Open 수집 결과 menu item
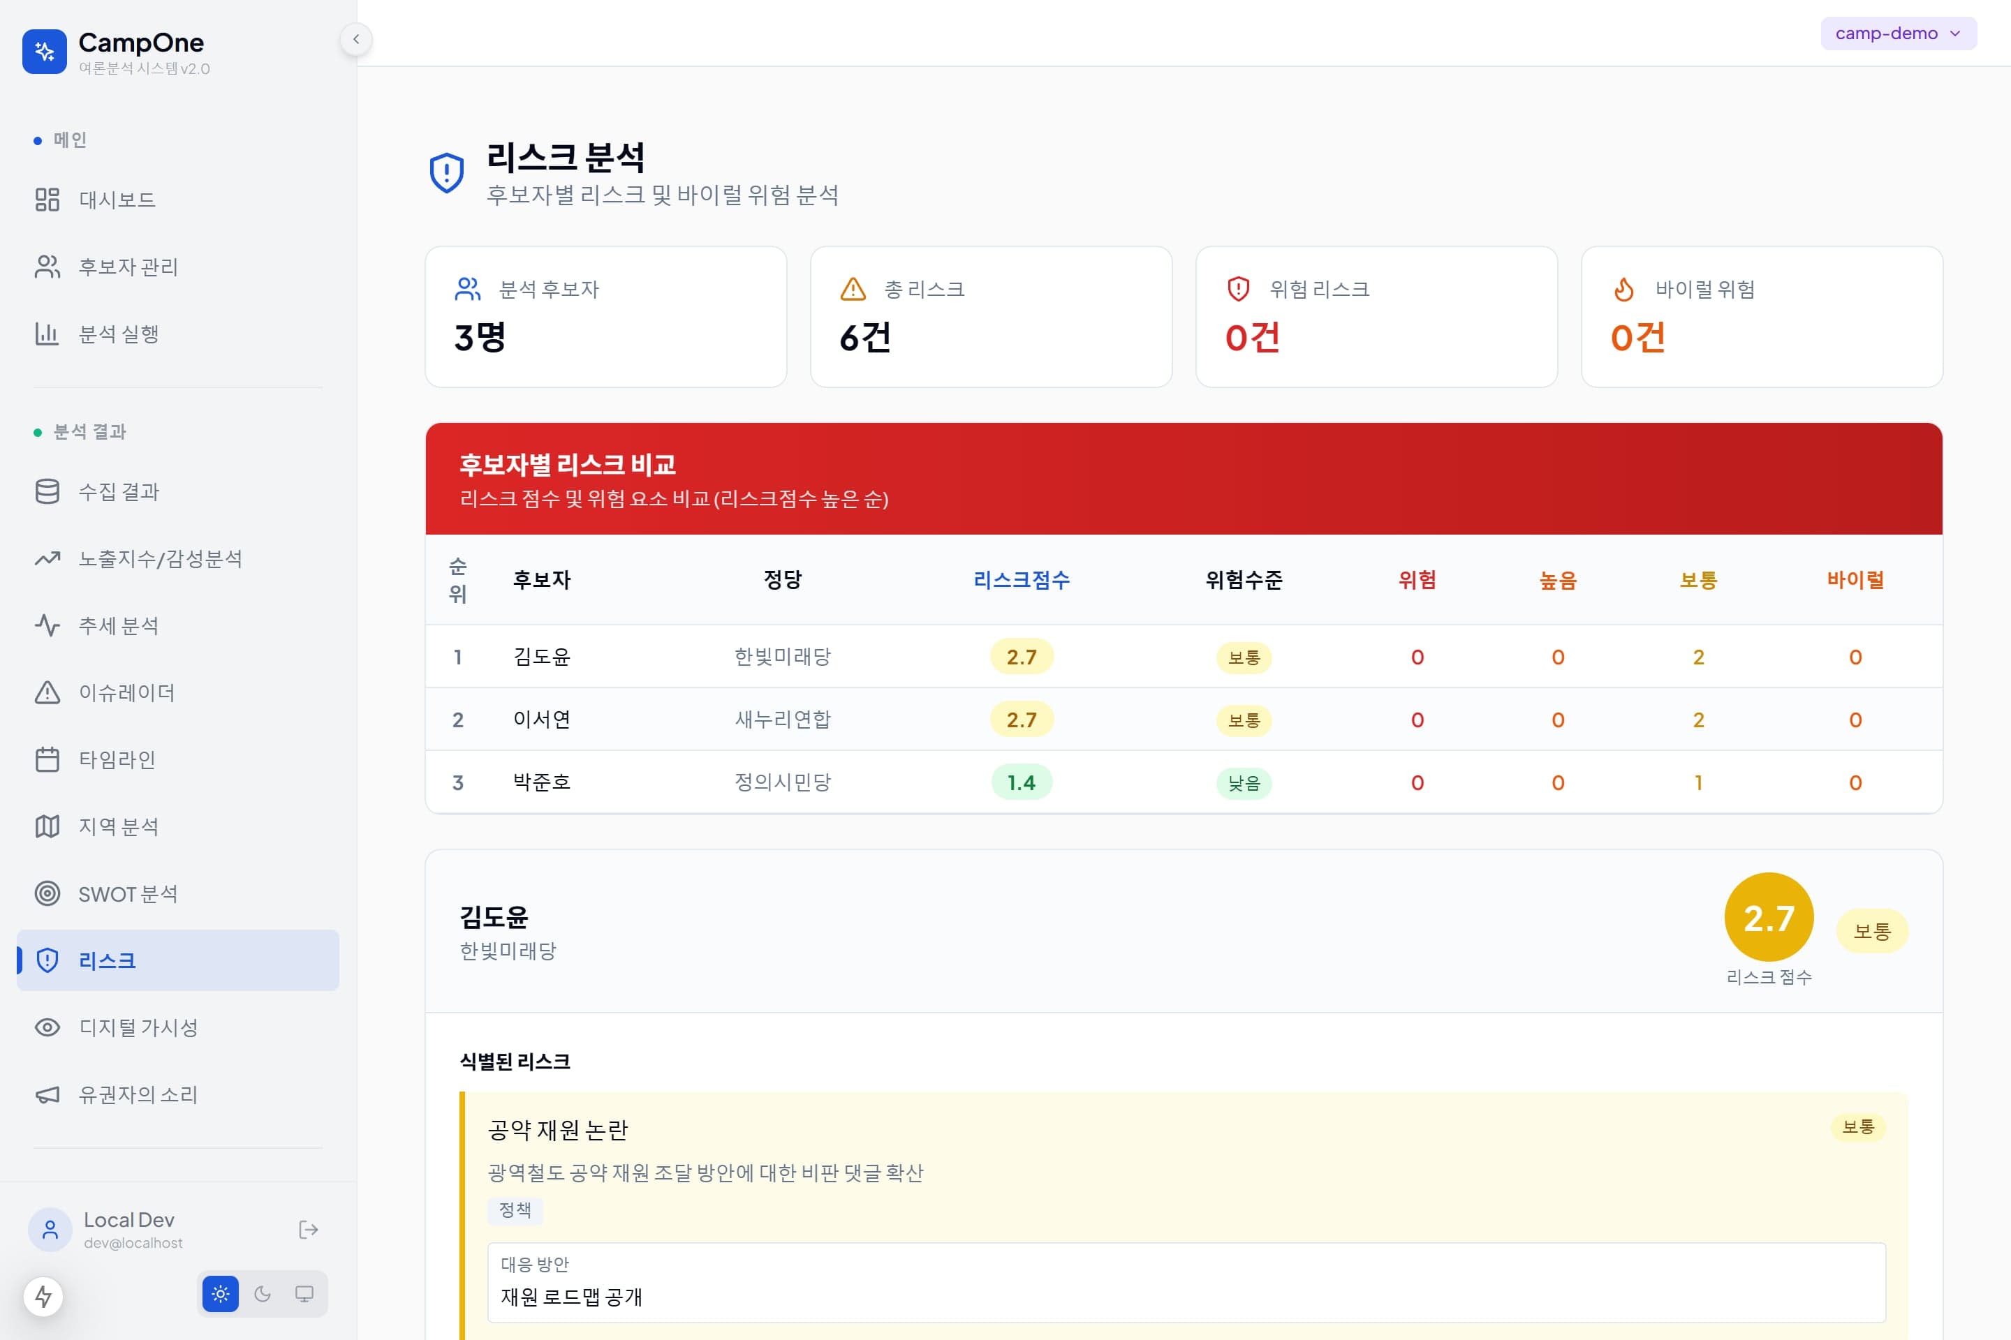 tap(178, 491)
